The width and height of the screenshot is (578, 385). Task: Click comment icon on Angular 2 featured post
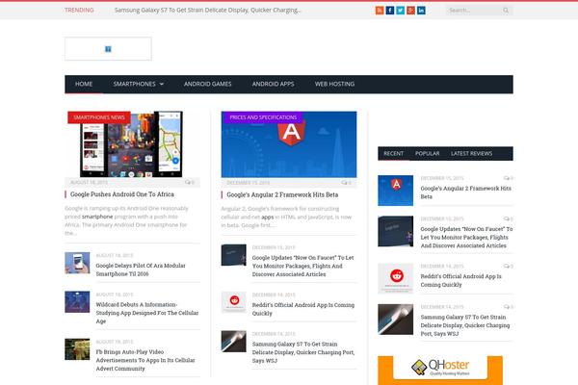pyautogui.click(x=346, y=183)
